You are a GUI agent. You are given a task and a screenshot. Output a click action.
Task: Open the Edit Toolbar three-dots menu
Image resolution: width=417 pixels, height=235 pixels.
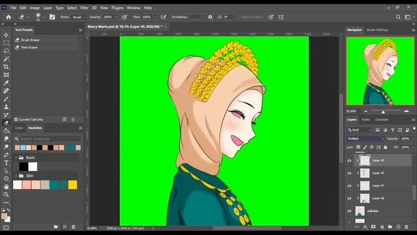pos(6,202)
